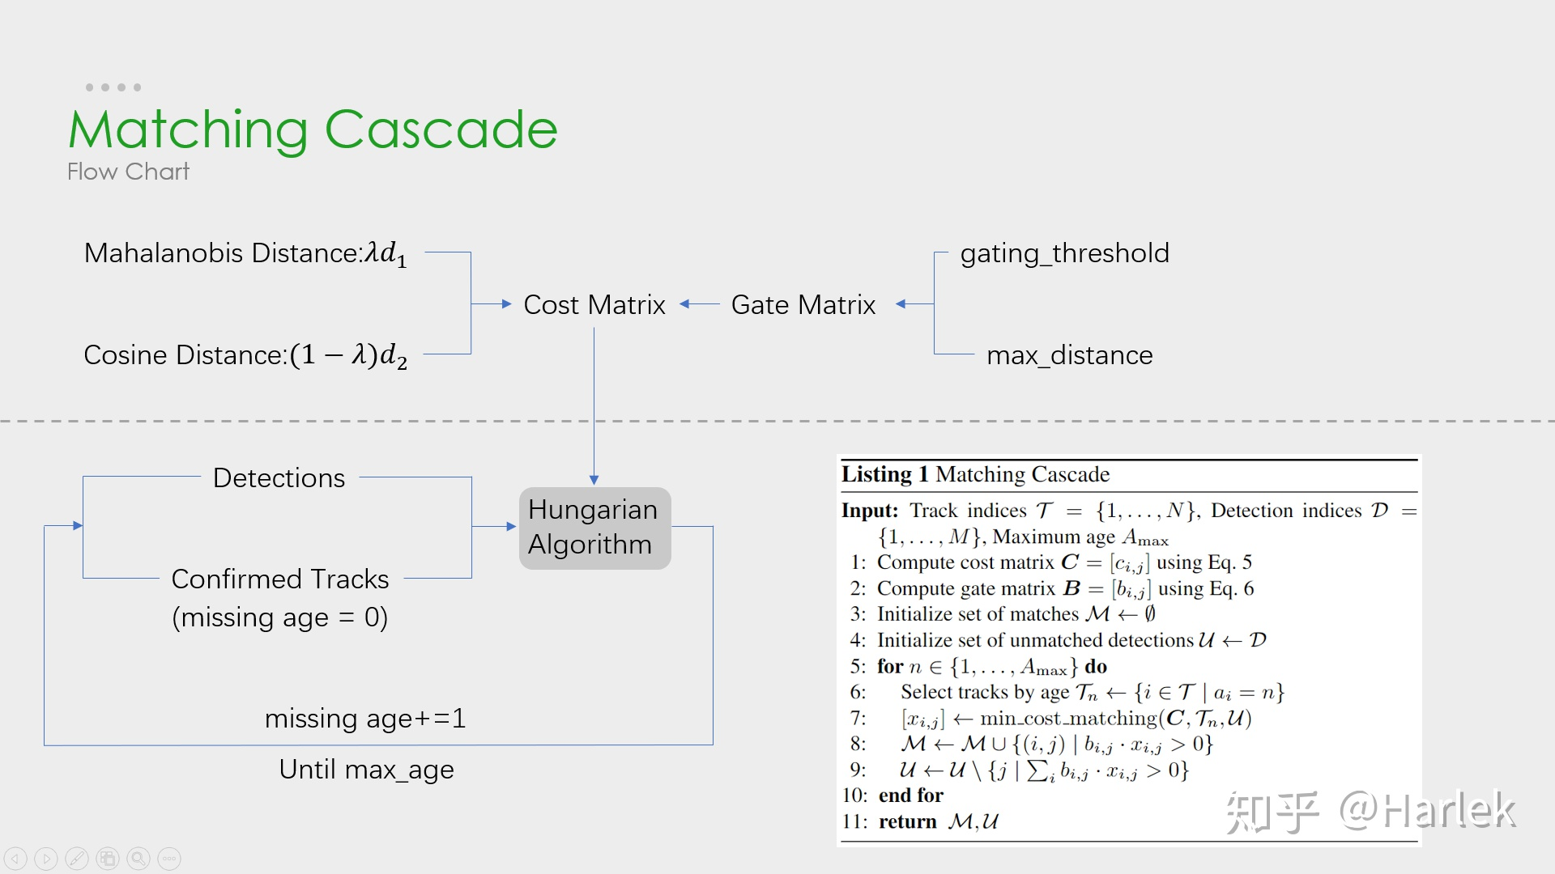Click the Matching Cascade title
Image resolution: width=1555 pixels, height=874 pixels.
click(313, 129)
